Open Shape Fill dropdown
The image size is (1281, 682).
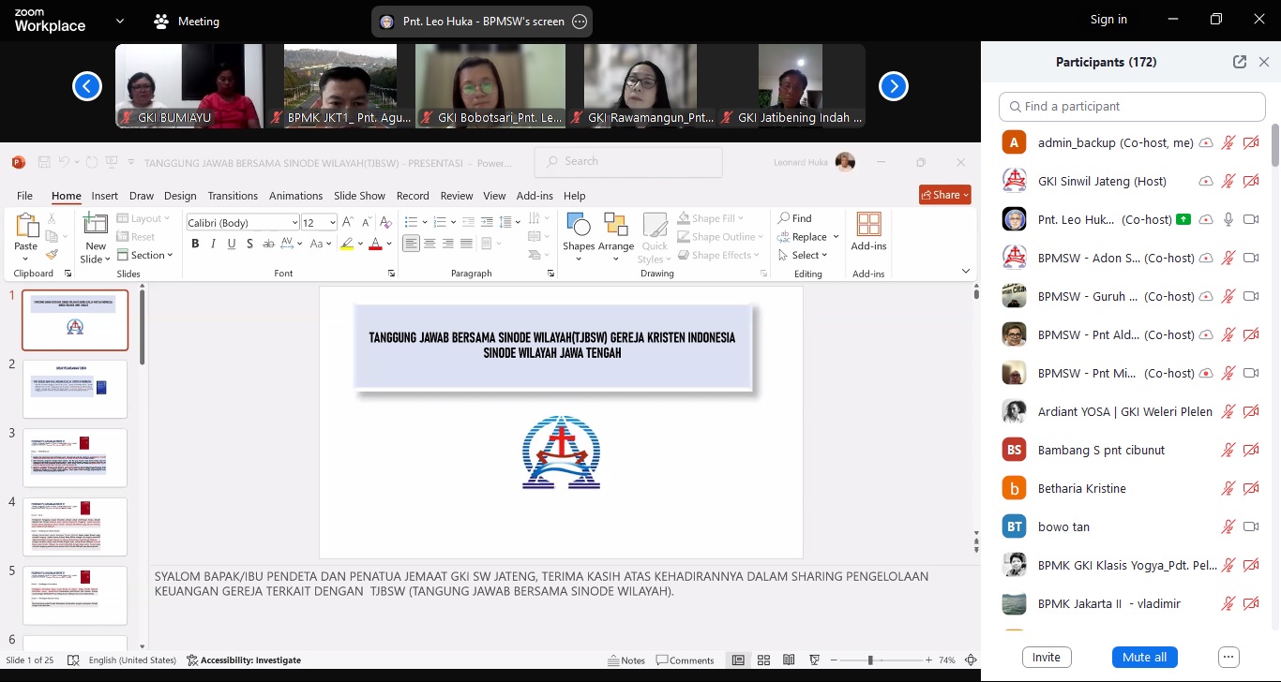click(x=713, y=218)
